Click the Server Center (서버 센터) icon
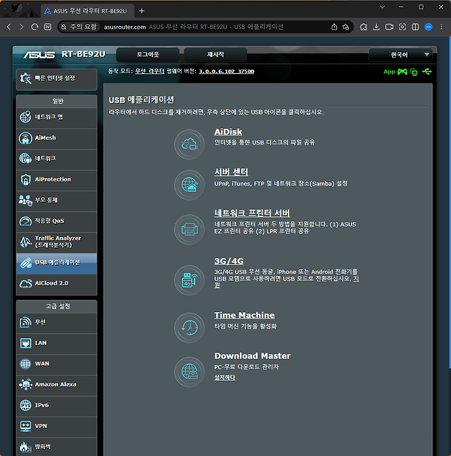 189,183
